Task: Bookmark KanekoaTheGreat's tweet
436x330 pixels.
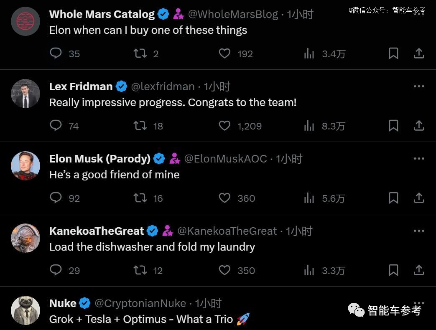Action: tap(393, 270)
